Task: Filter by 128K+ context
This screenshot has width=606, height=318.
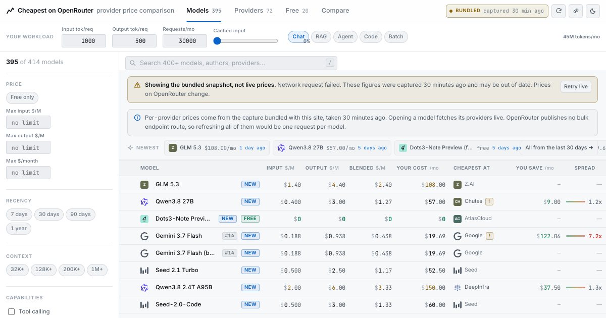Action: [44, 270]
